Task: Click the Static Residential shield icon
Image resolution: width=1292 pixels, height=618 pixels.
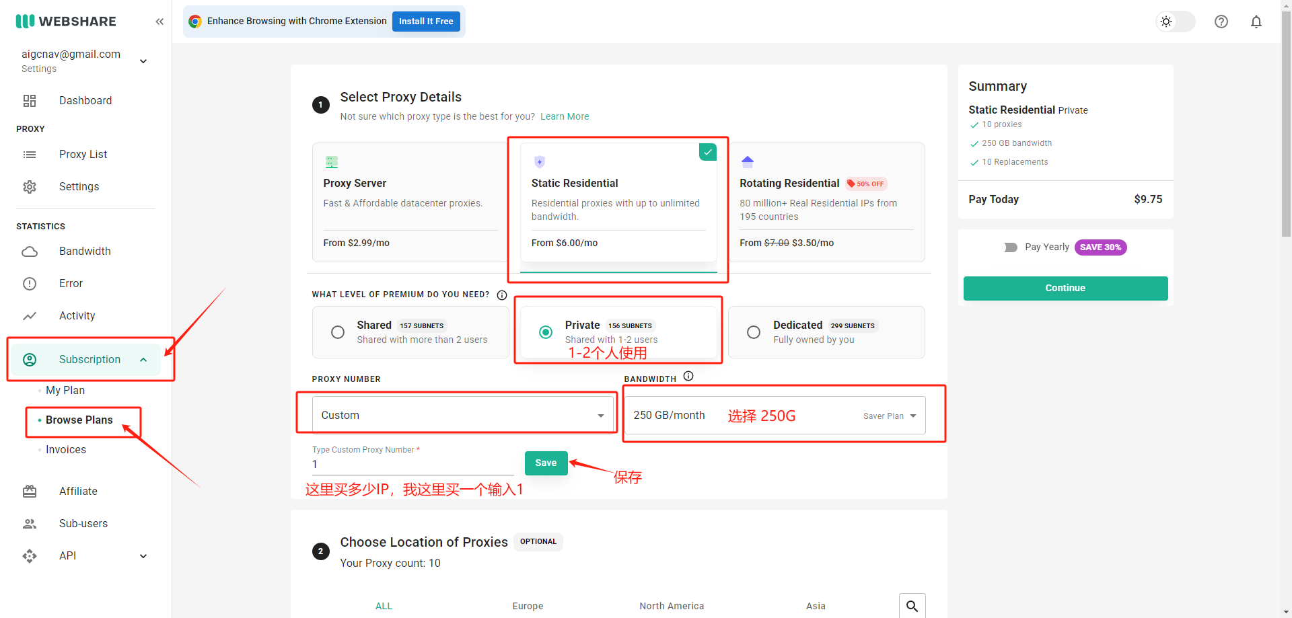Action: [x=540, y=162]
